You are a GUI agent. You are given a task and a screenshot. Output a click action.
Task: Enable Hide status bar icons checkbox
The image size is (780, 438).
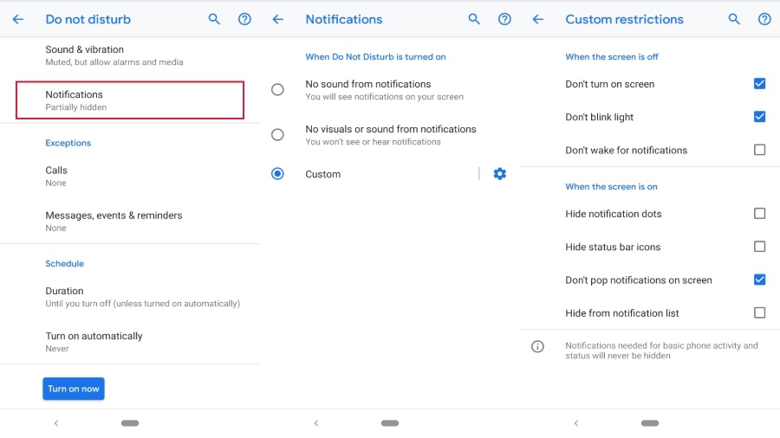click(759, 247)
